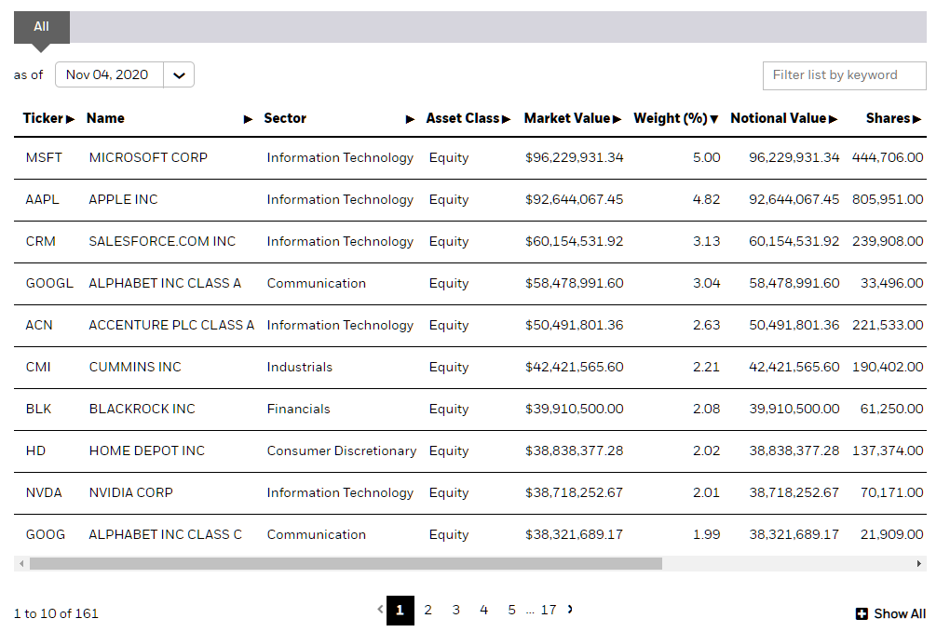The height and width of the screenshot is (632, 950).
Task: Select the ACN ticker cell
Action: point(39,325)
